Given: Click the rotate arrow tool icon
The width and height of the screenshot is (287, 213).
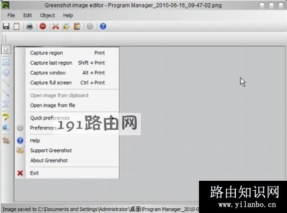Looking at the screenshot, I should point(6,117).
